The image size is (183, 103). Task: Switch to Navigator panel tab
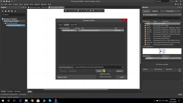10,91
